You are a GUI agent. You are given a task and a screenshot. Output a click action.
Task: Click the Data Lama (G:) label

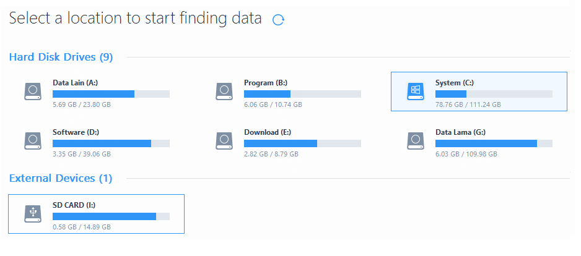pos(461,132)
